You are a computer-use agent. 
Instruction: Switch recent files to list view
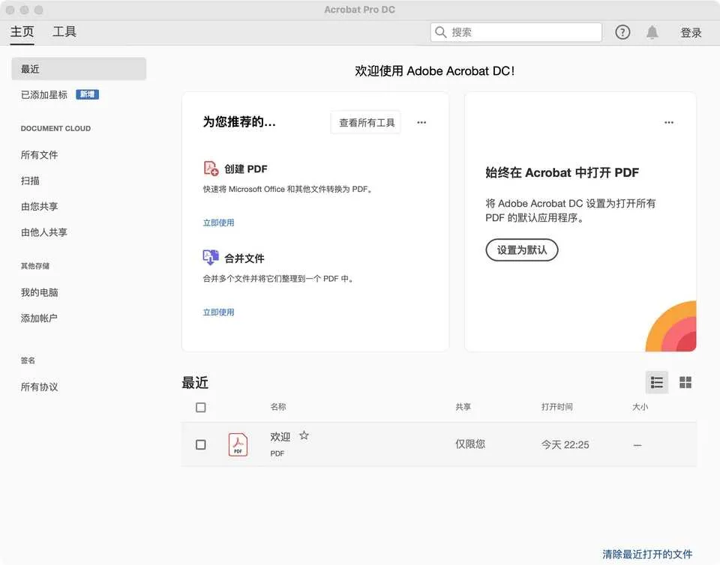[657, 382]
